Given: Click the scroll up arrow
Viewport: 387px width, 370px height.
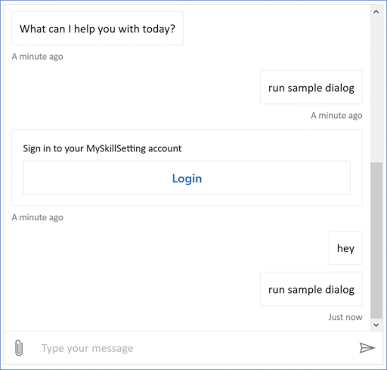Looking at the screenshot, I should [376, 11].
